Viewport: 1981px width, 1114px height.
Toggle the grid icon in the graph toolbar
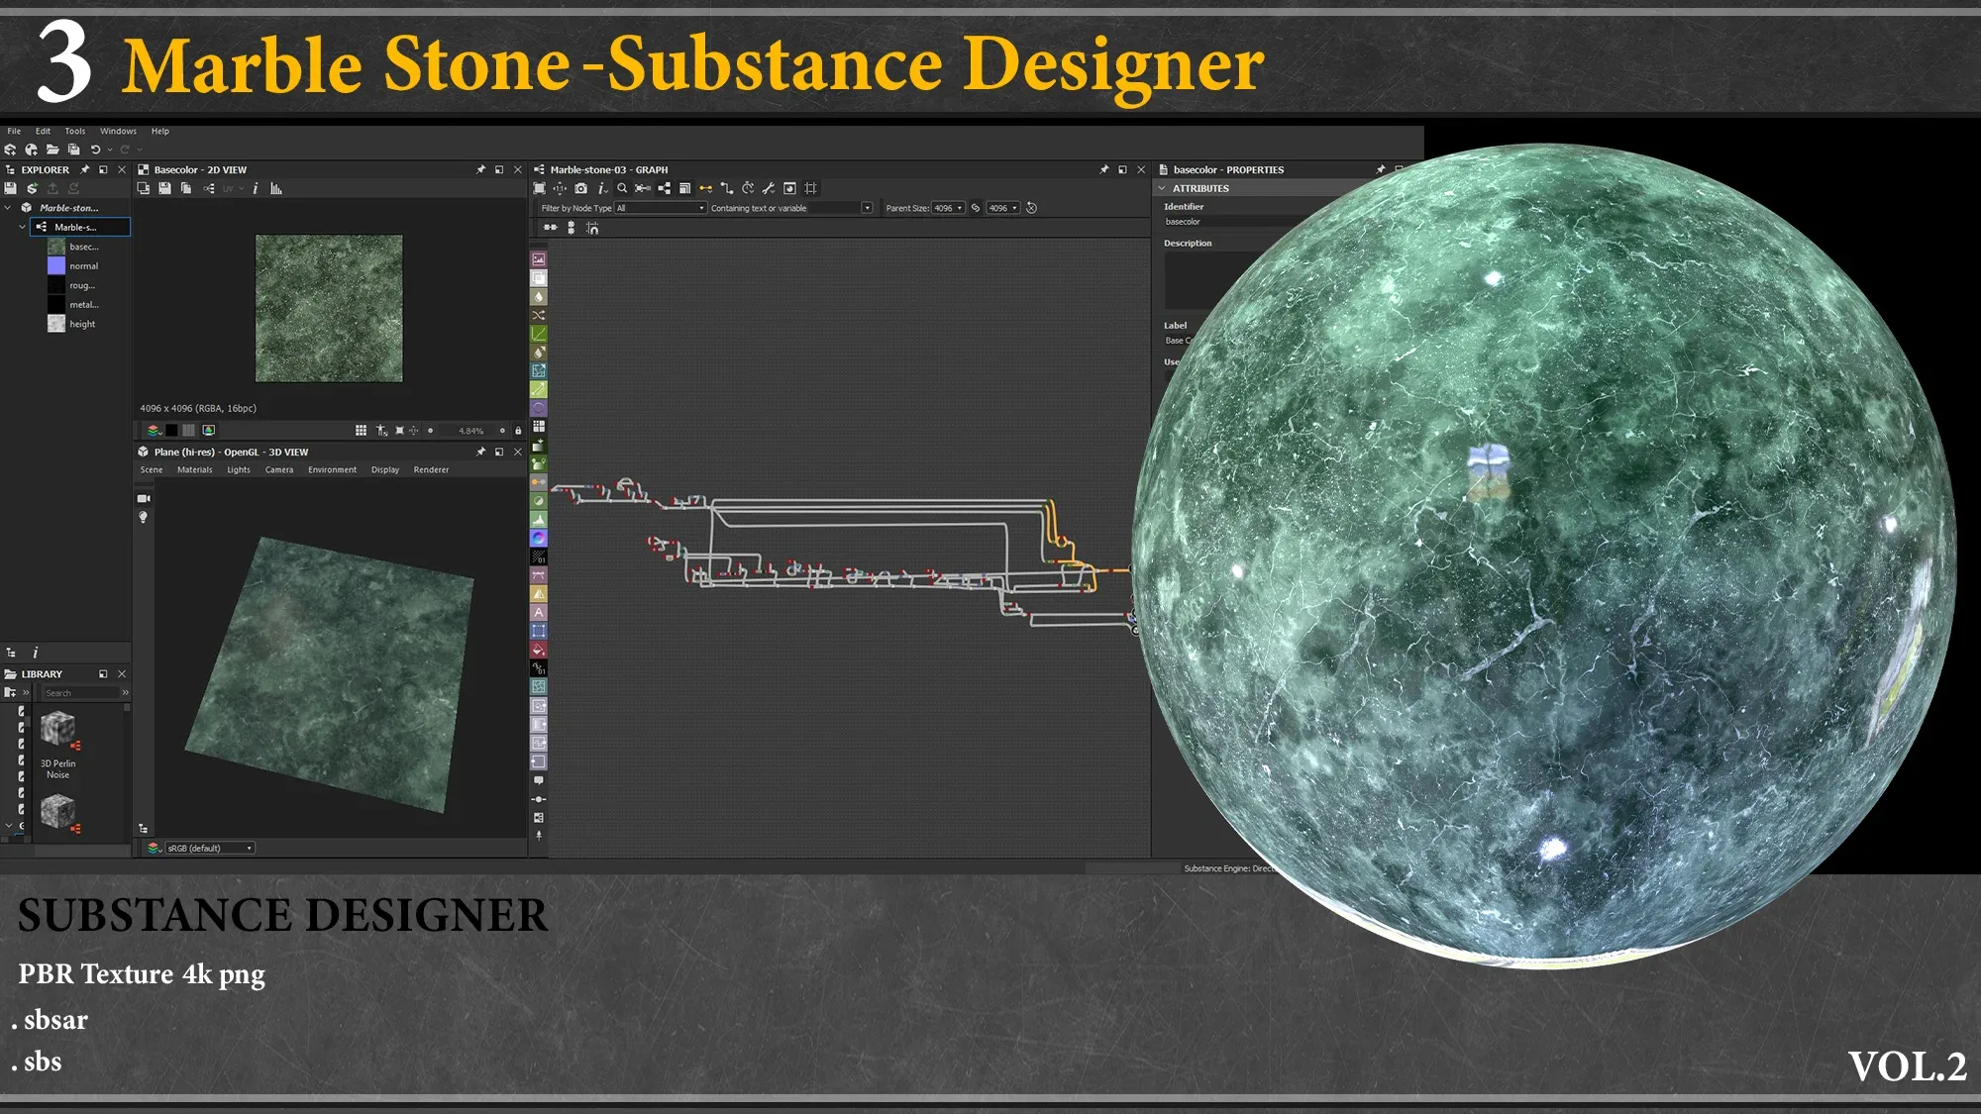pos(812,188)
